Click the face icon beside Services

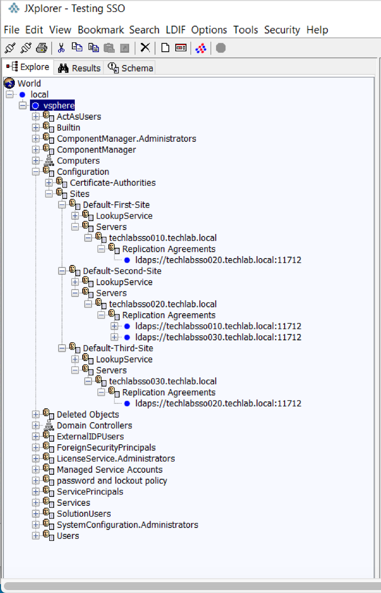pos(48,502)
